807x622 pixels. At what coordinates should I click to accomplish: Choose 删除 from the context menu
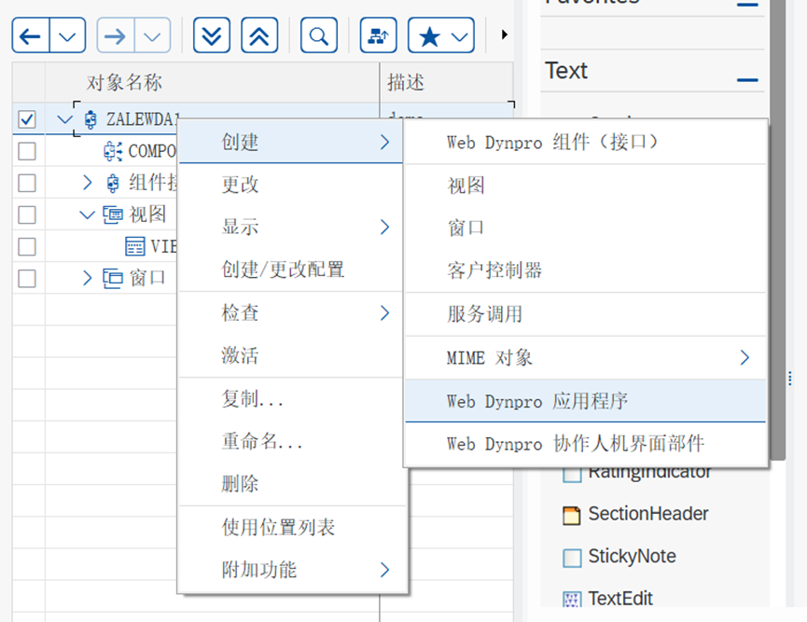pyautogui.click(x=290, y=484)
